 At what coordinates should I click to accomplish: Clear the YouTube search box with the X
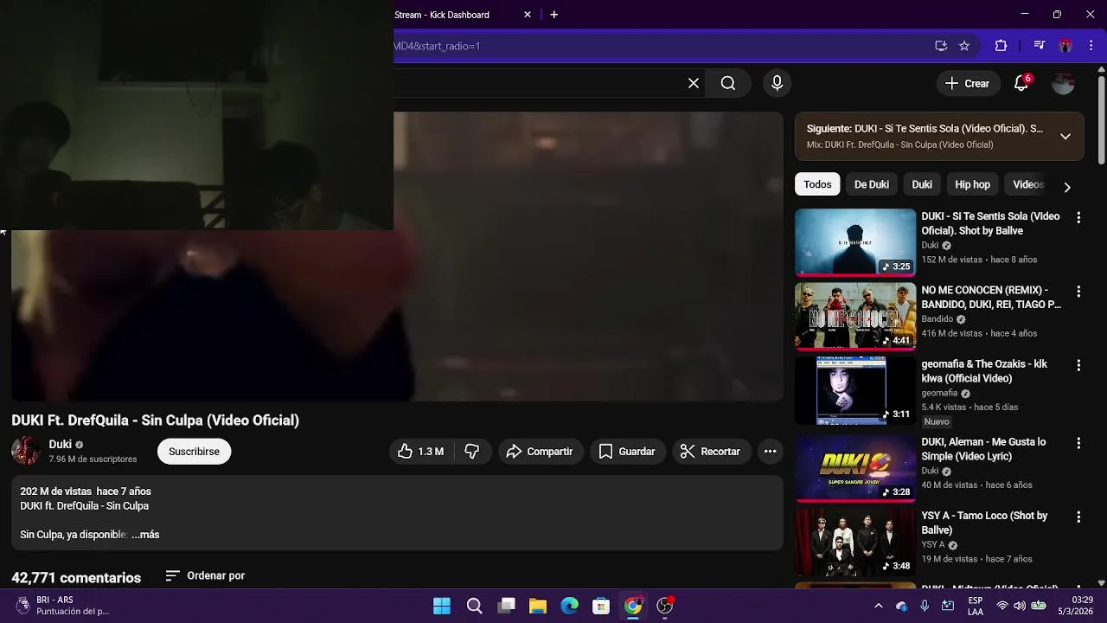pyautogui.click(x=694, y=83)
